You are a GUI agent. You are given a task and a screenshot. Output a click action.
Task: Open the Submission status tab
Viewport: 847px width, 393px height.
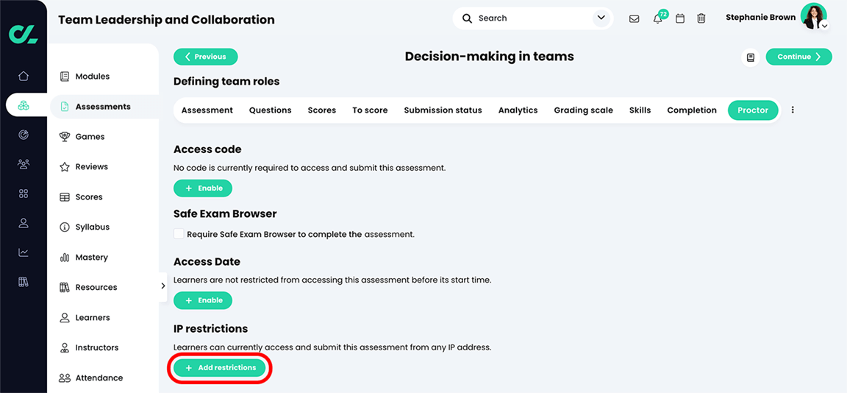[443, 110]
